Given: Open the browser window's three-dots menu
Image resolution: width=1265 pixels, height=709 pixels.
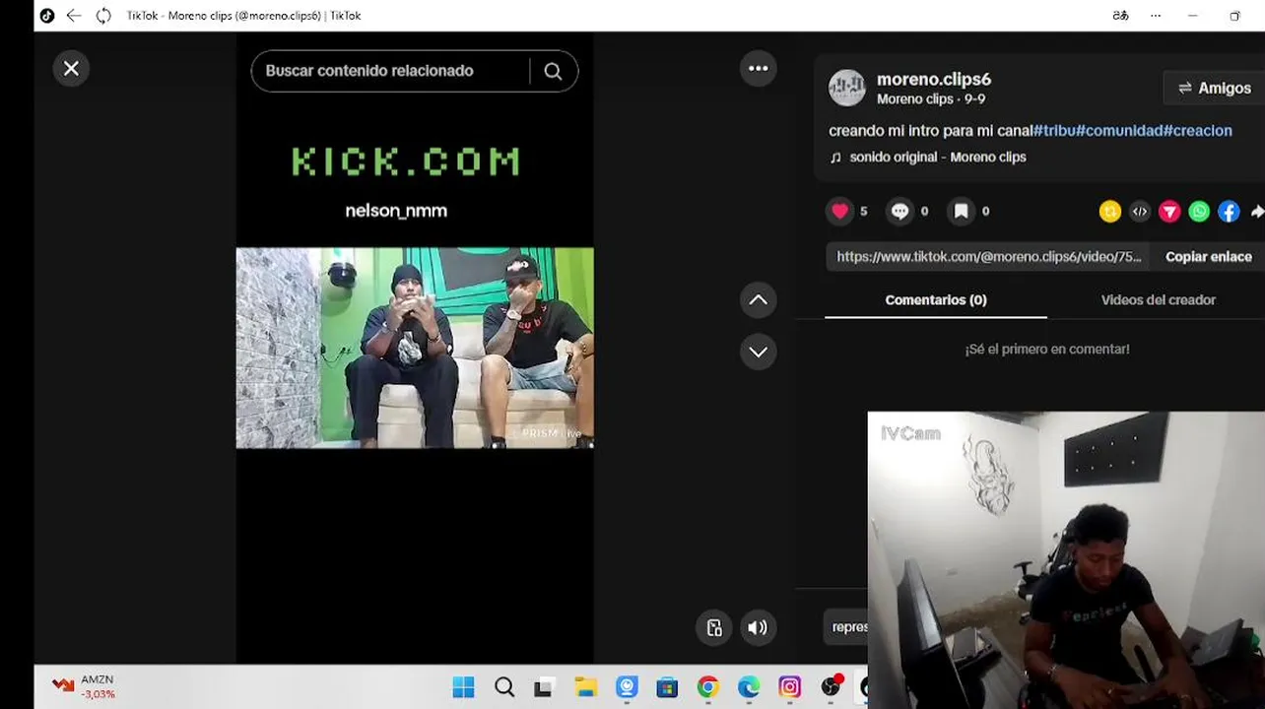Looking at the screenshot, I should coord(1156,16).
